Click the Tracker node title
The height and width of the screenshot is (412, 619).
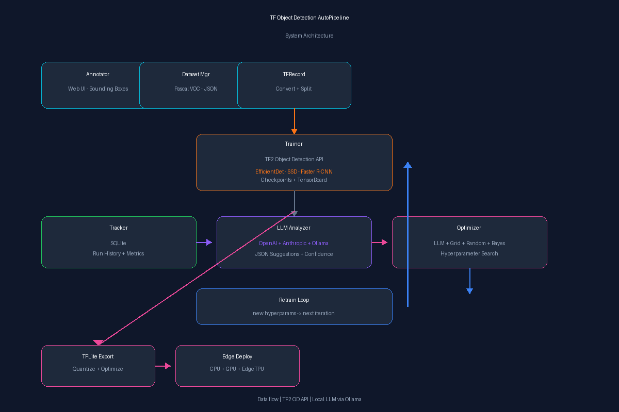pos(119,228)
